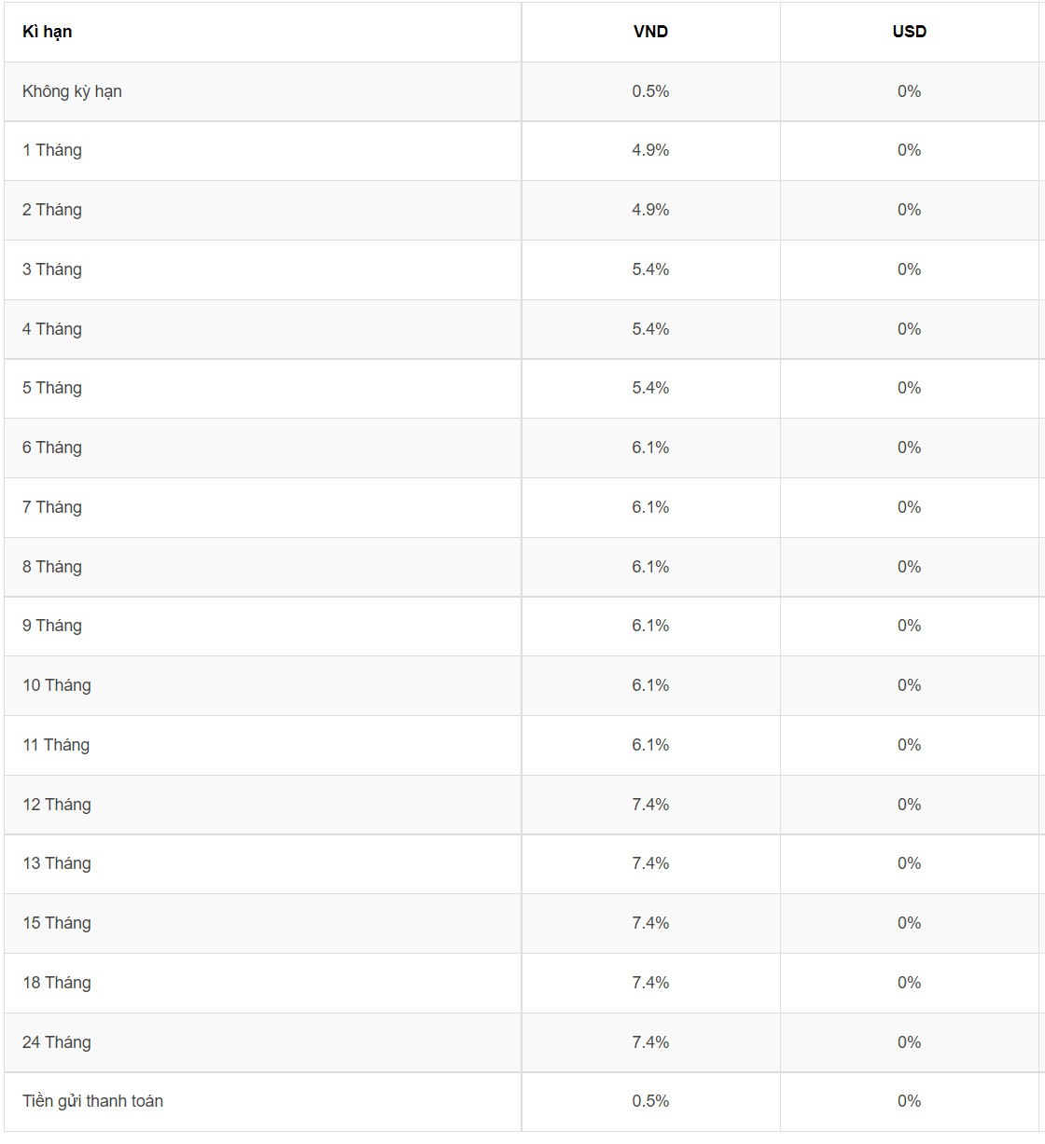Select the 'Tiền gửi thanh toán' row label

92,1101
